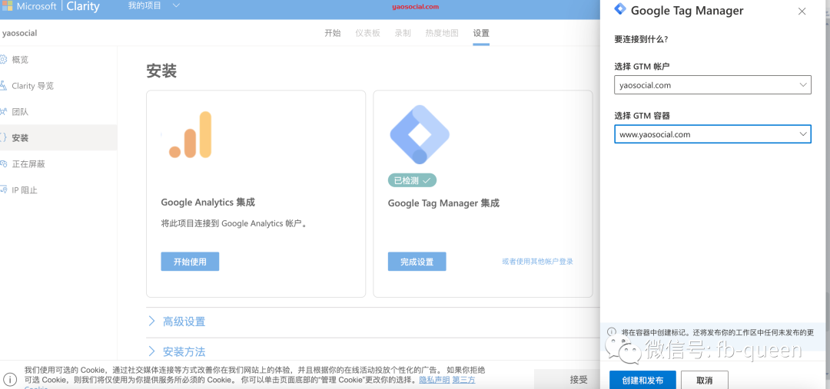The height and width of the screenshot is (389, 830).
Task: Click the 已检测 status badge
Action: (x=413, y=180)
